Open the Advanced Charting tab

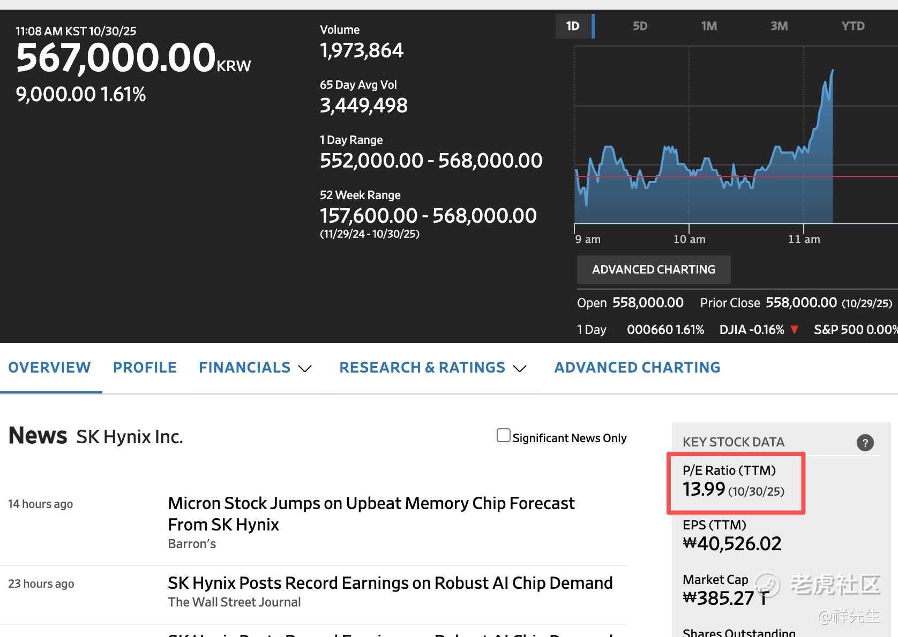pos(637,368)
